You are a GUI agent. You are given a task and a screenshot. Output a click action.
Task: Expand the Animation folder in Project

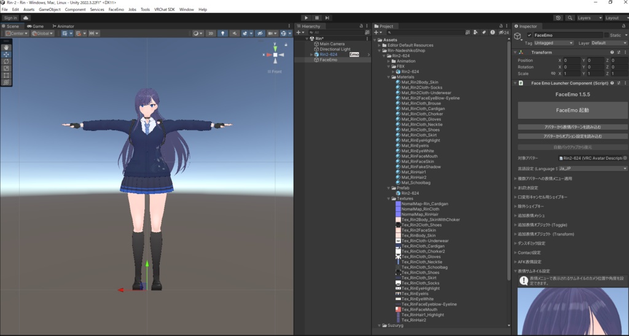389,61
